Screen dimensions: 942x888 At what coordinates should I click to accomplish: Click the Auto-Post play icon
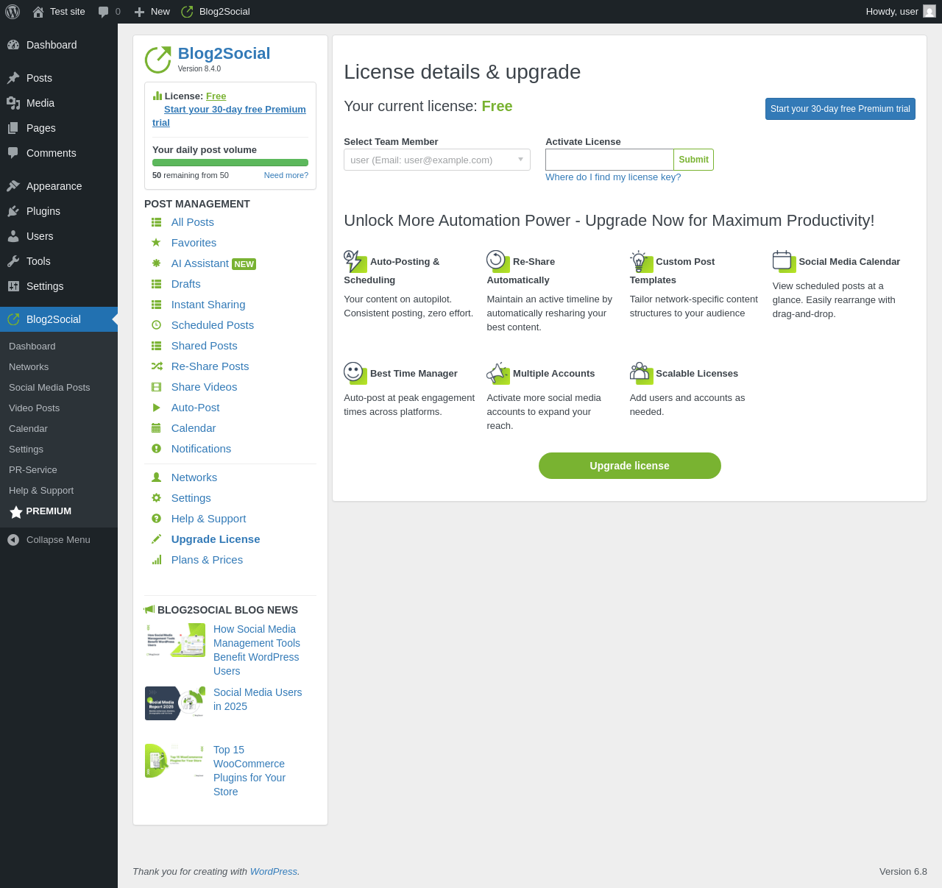coord(156,408)
